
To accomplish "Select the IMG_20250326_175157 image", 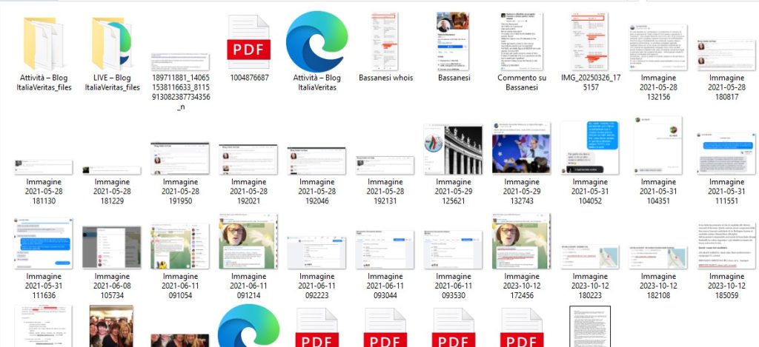I will pos(590,43).
